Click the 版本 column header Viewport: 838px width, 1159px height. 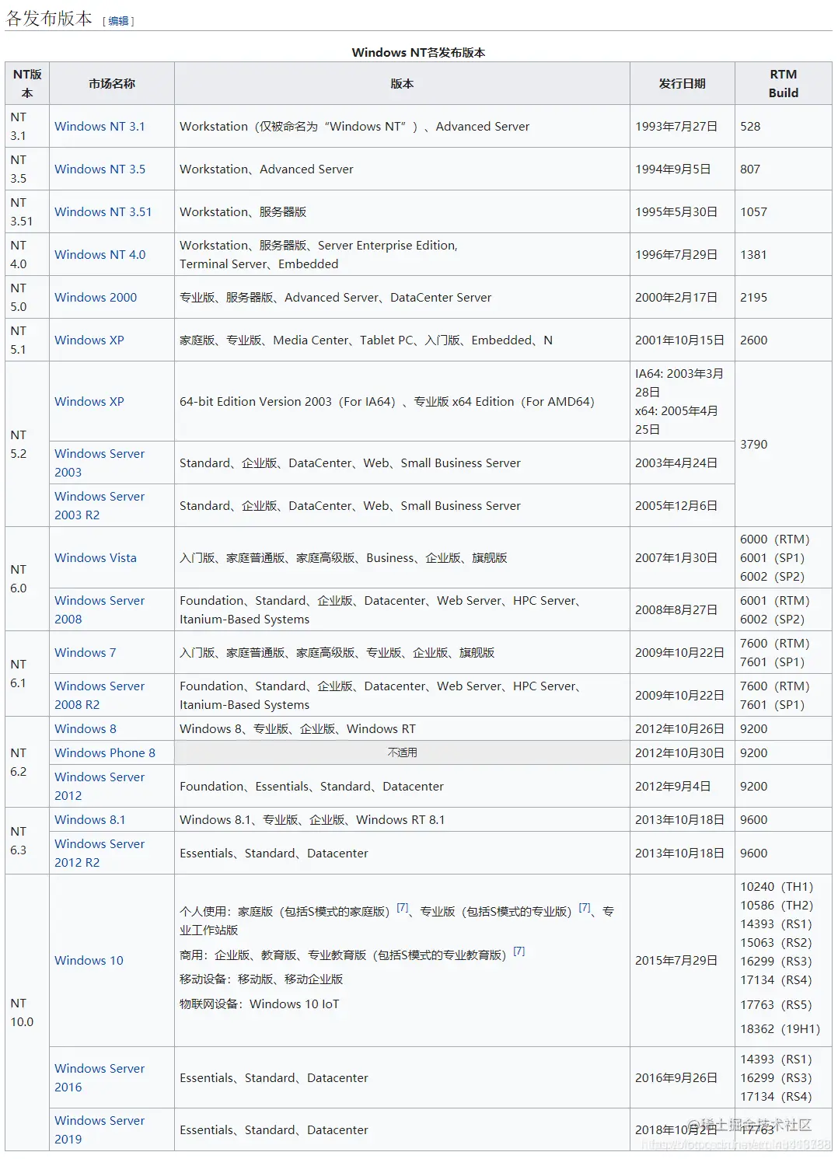tap(402, 83)
